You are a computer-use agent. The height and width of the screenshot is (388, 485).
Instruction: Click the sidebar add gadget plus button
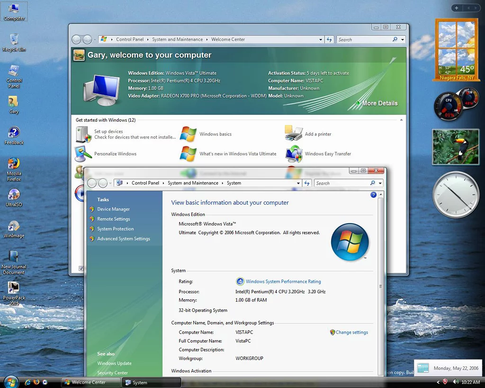click(x=456, y=8)
